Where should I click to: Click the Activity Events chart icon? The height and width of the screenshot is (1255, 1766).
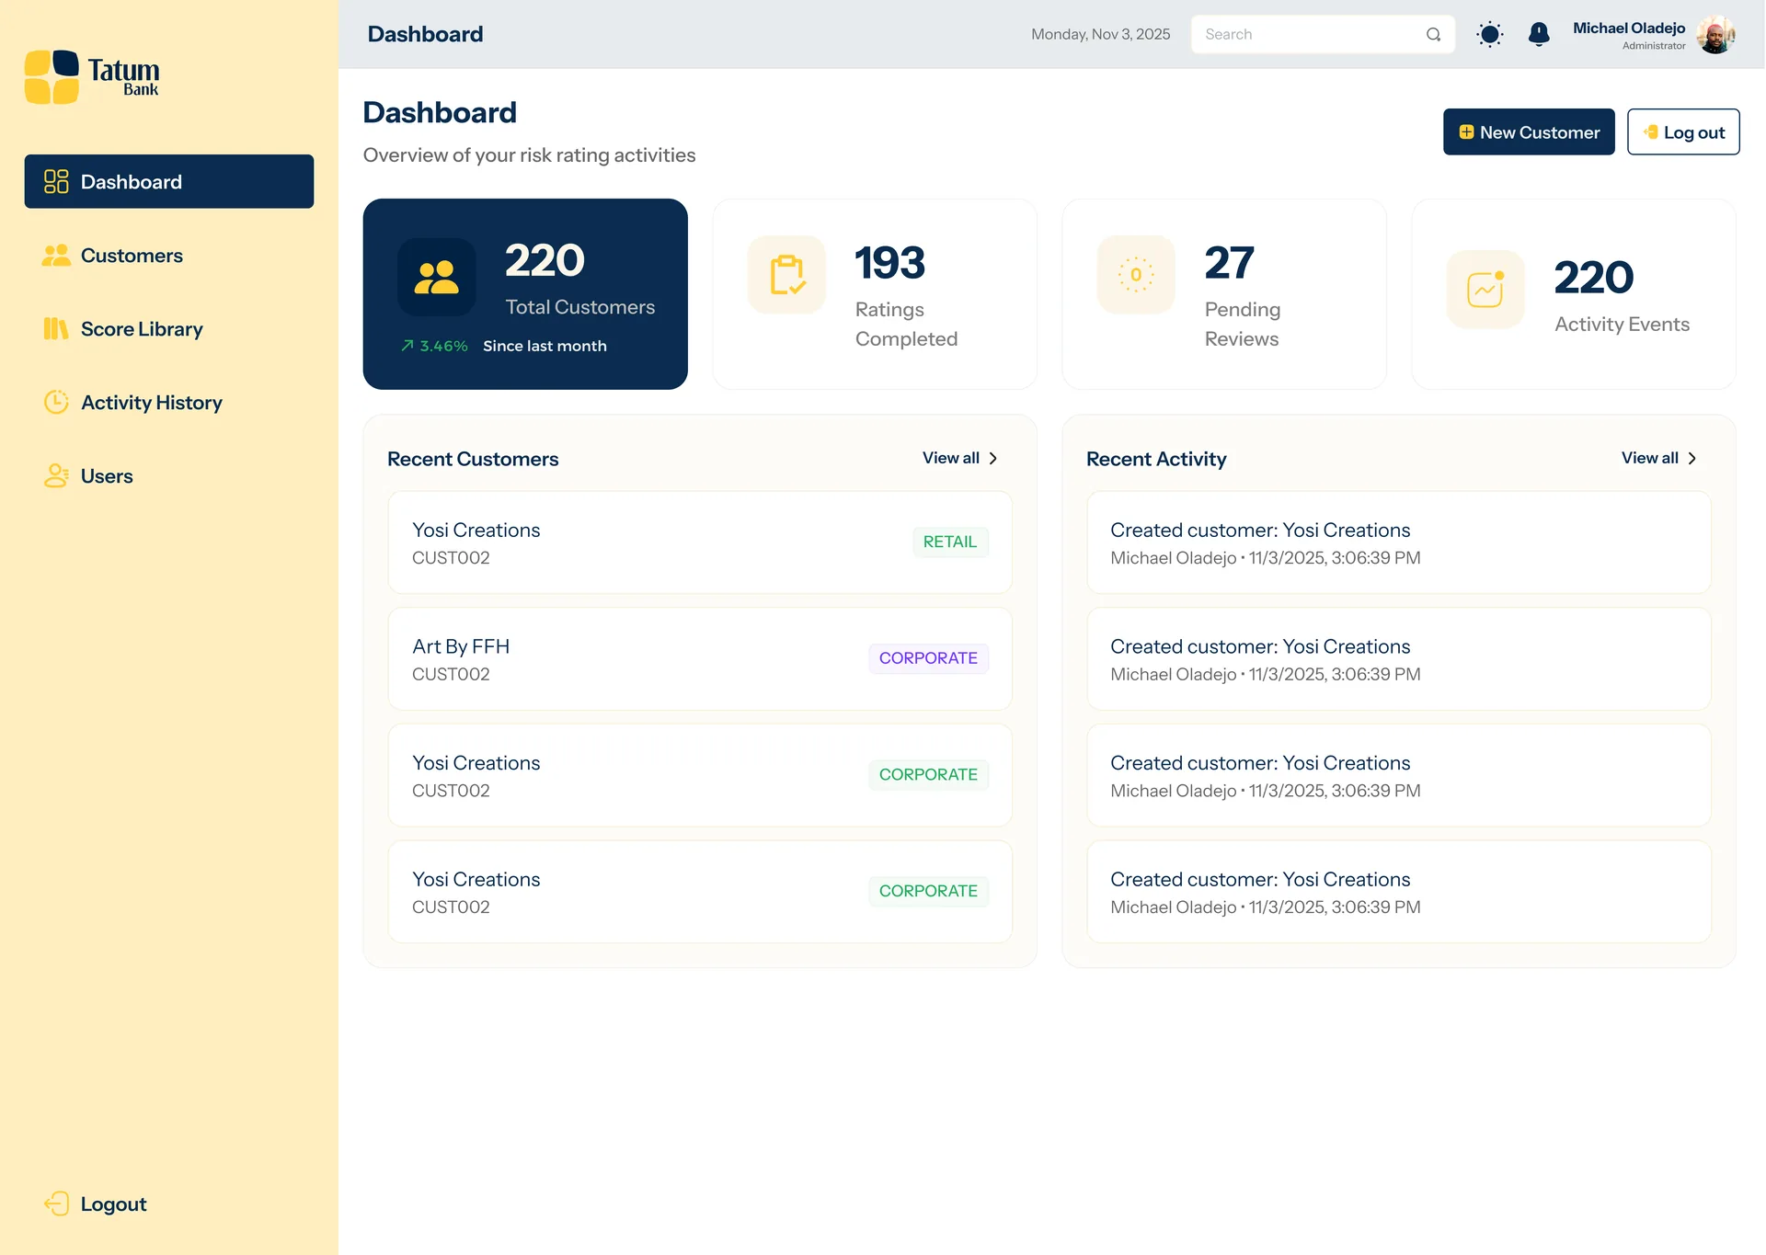[1485, 290]
